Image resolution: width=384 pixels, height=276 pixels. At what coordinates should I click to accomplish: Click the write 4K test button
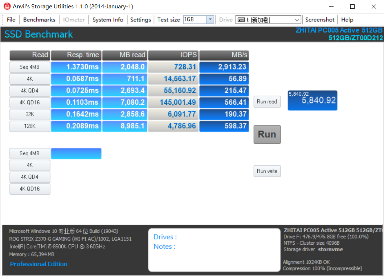[x=30, y=165]
